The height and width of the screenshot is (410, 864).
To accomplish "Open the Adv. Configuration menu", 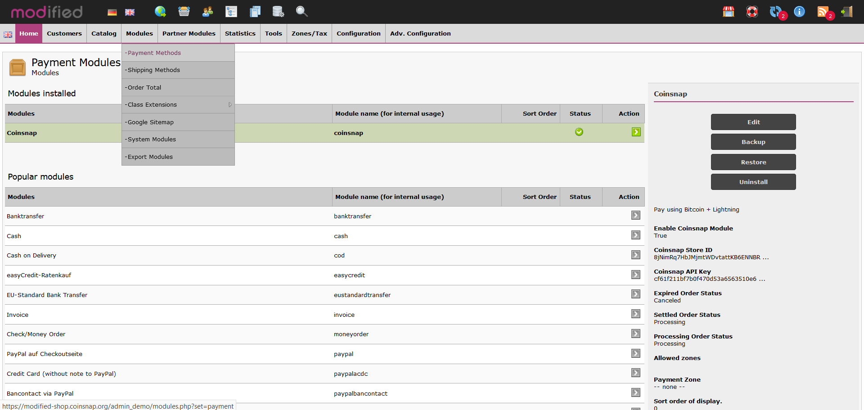I will (x=420, y=33).
